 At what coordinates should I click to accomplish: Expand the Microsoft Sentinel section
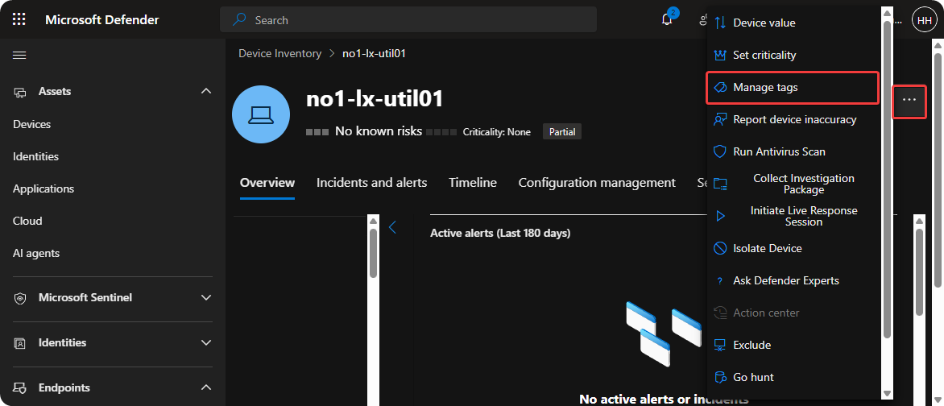coord(205,298)
